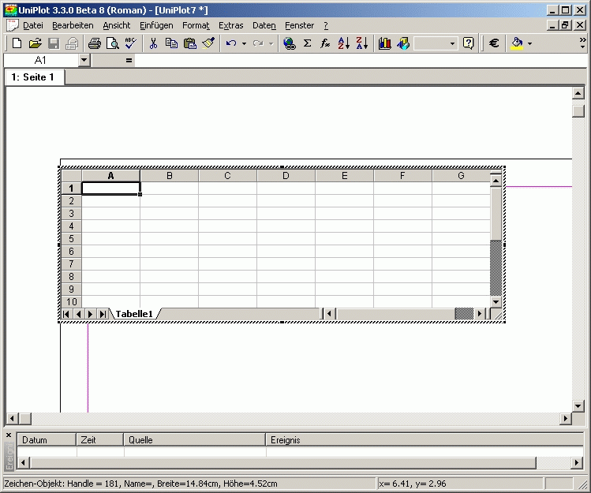591x493 pixels.
Task: Open the function fx wizard
Action: [x=325, y=43]
